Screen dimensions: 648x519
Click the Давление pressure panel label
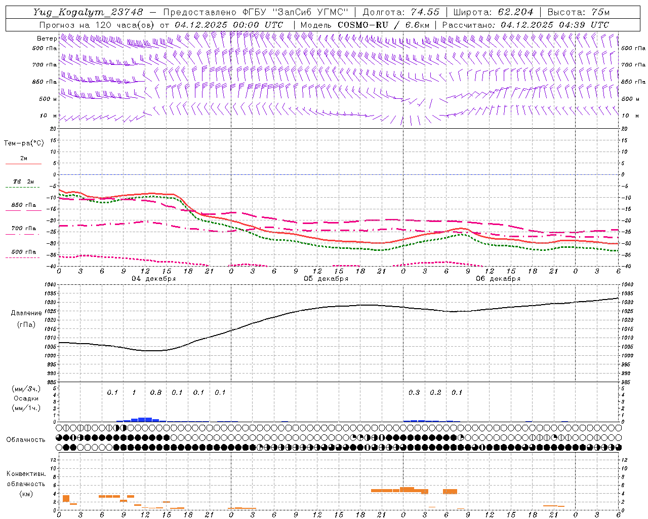pyautogui.click(x=26, y=313)
